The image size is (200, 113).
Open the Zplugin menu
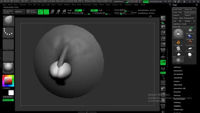136,5
